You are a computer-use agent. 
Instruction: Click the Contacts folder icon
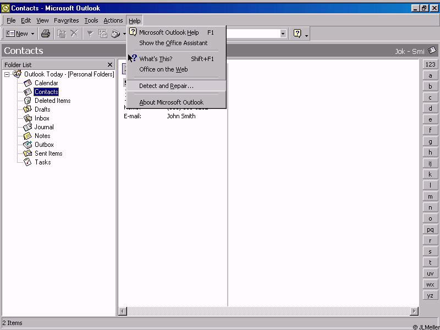pos(28,92)
